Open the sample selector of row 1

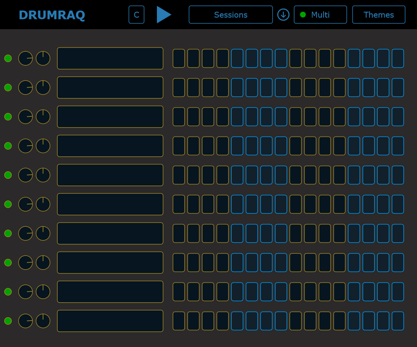[x=110, y=58]
